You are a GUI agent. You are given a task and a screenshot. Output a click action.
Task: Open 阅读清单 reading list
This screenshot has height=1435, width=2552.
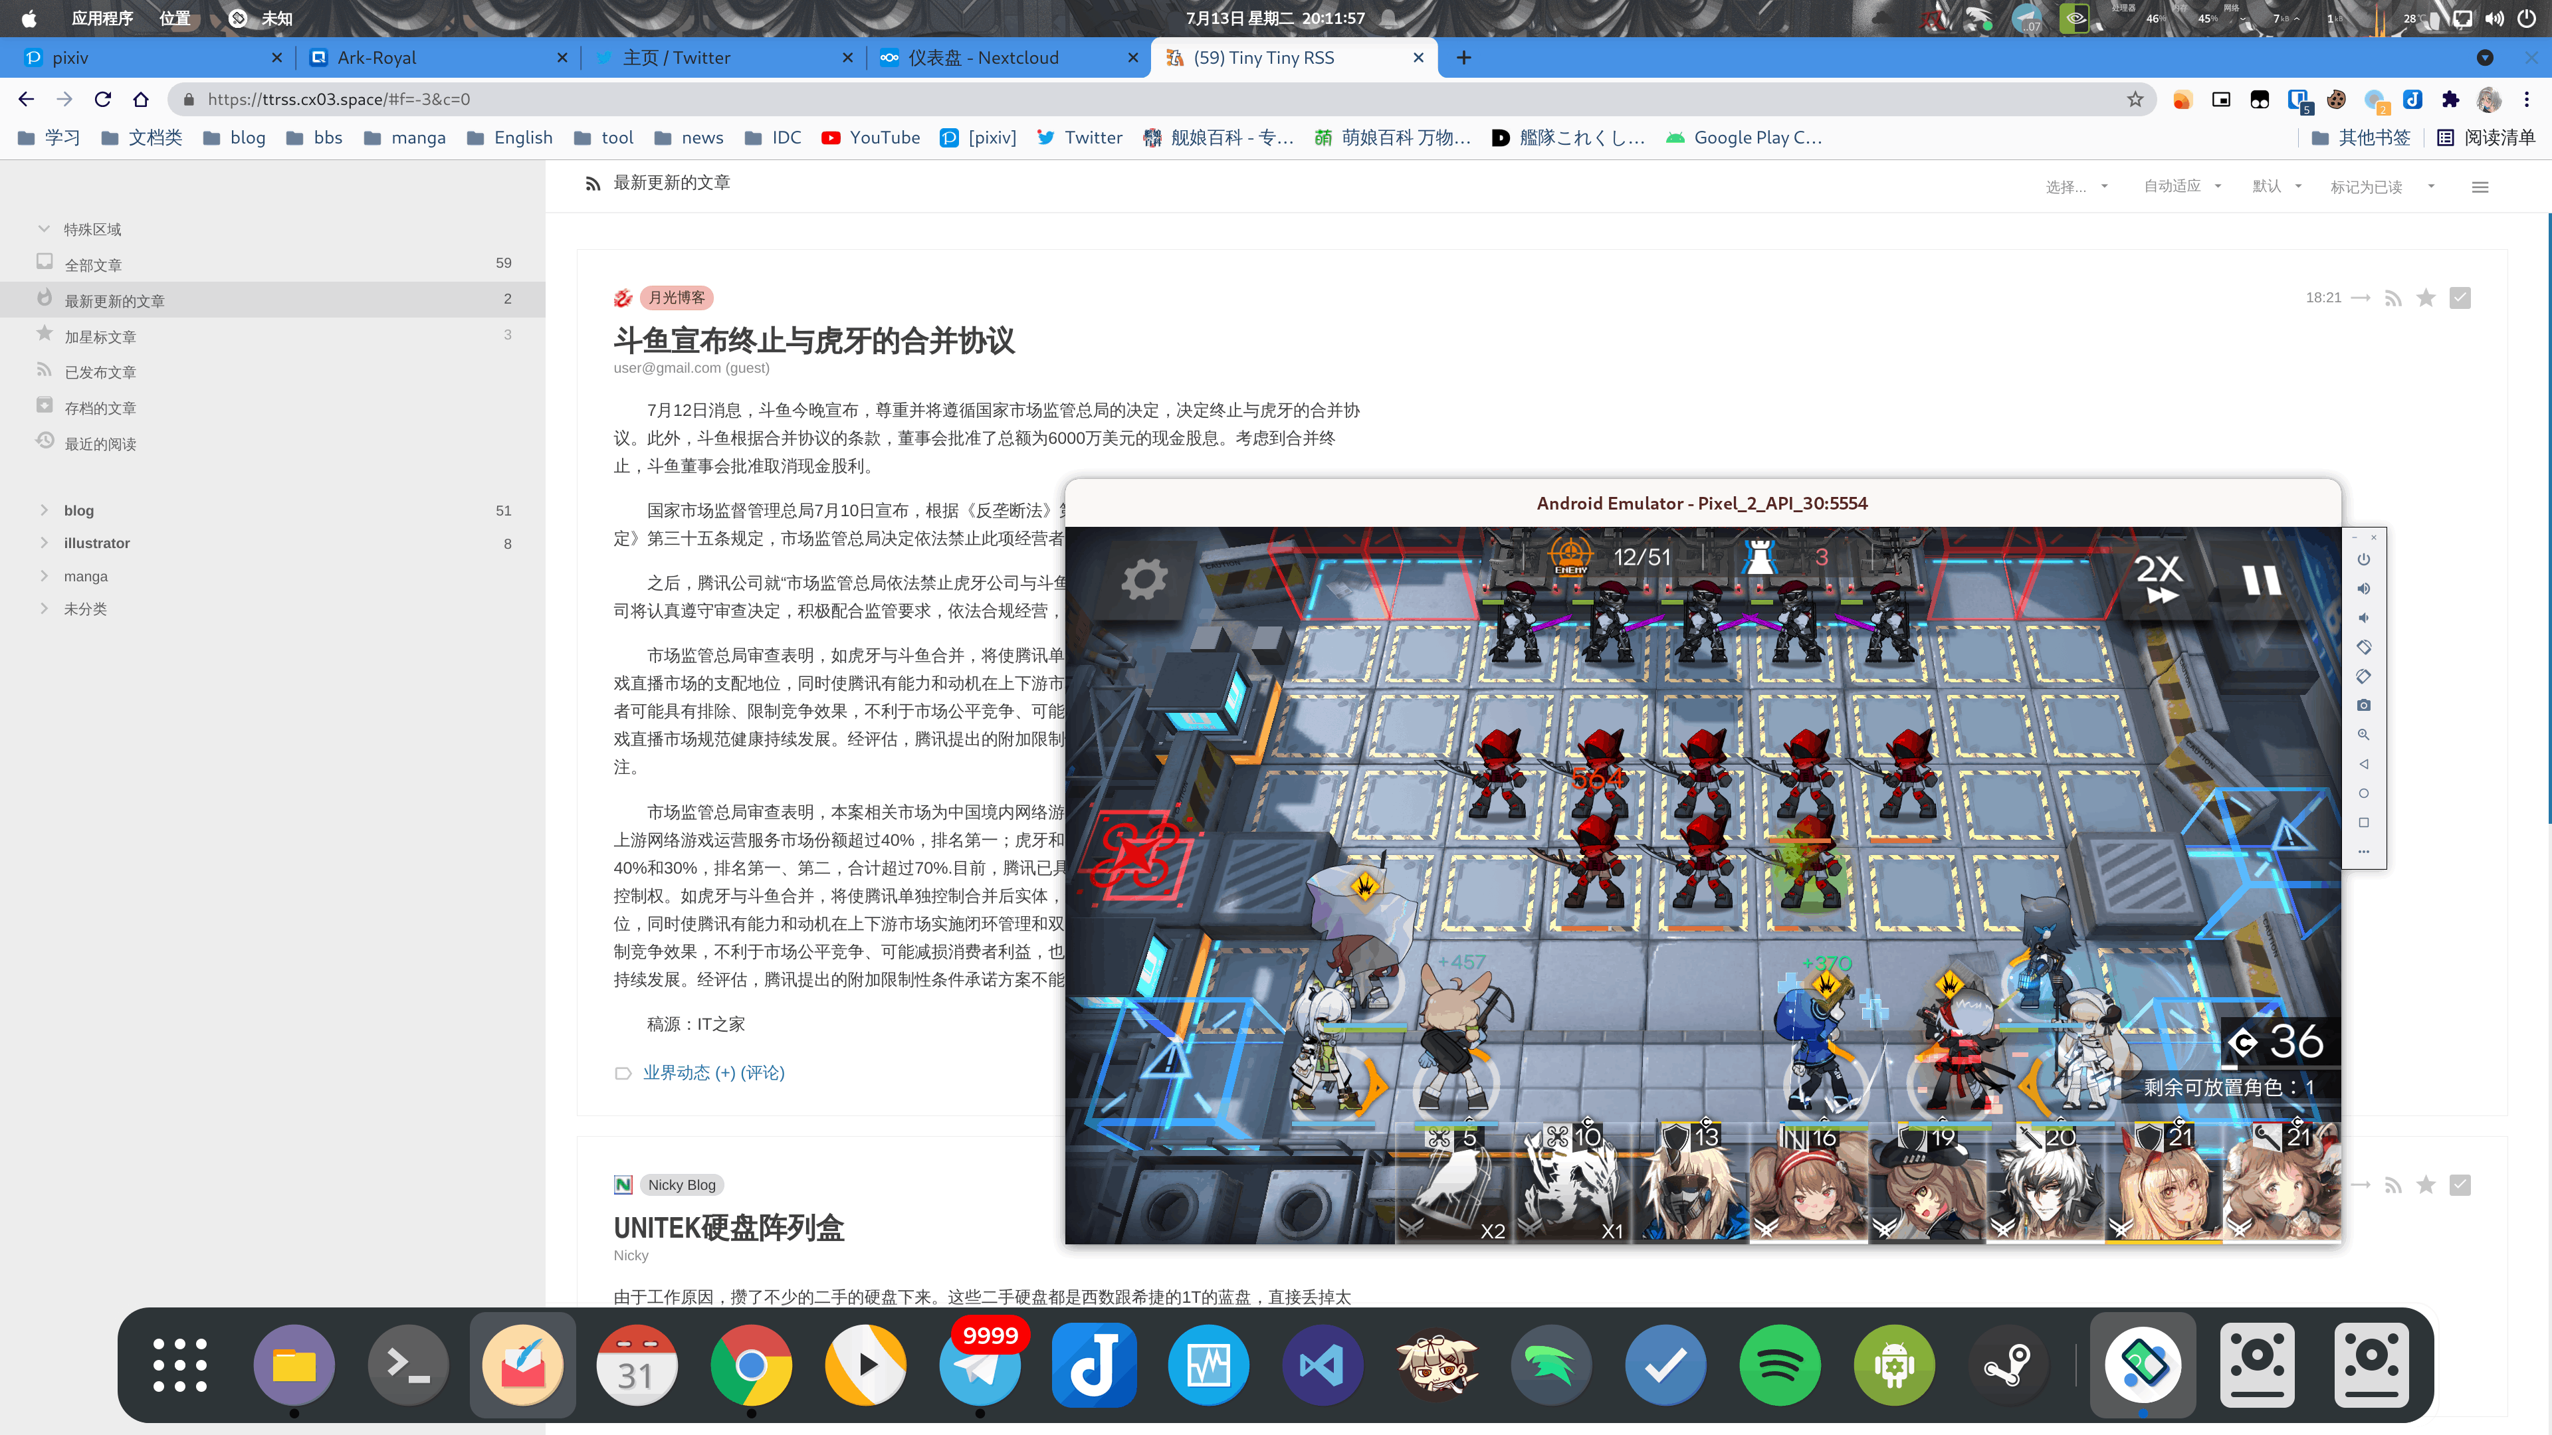[x=2486, y=138]
